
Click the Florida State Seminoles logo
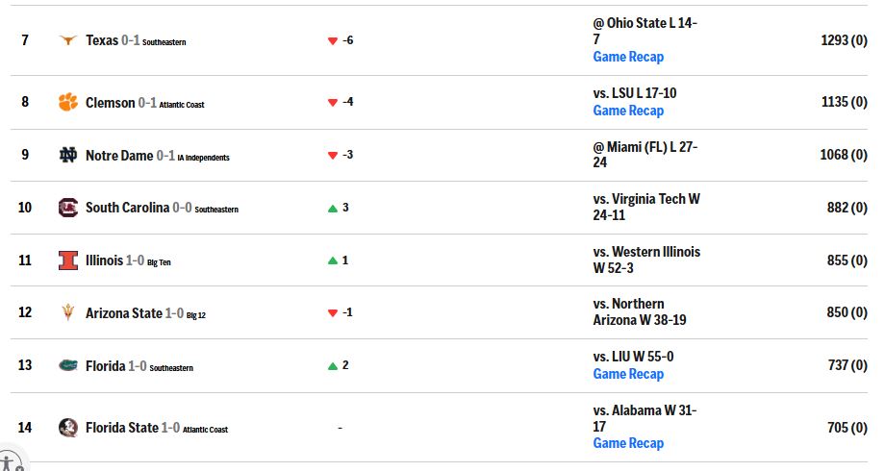[67, 428]
